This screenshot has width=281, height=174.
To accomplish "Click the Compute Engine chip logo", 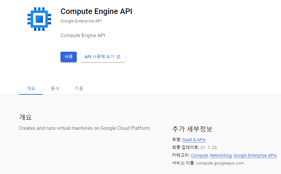I will (x=39, y=19).
